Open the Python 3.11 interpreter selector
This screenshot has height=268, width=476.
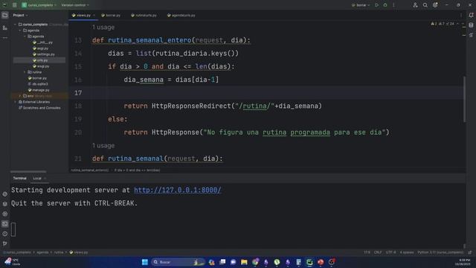click(440, 252)
